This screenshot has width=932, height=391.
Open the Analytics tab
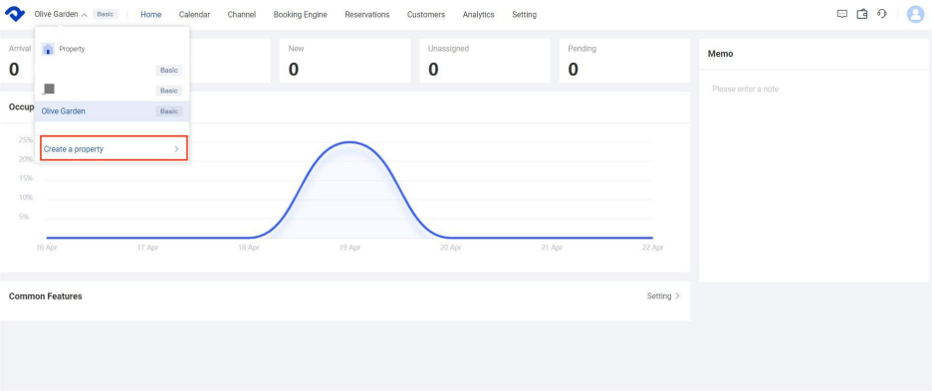479,14
